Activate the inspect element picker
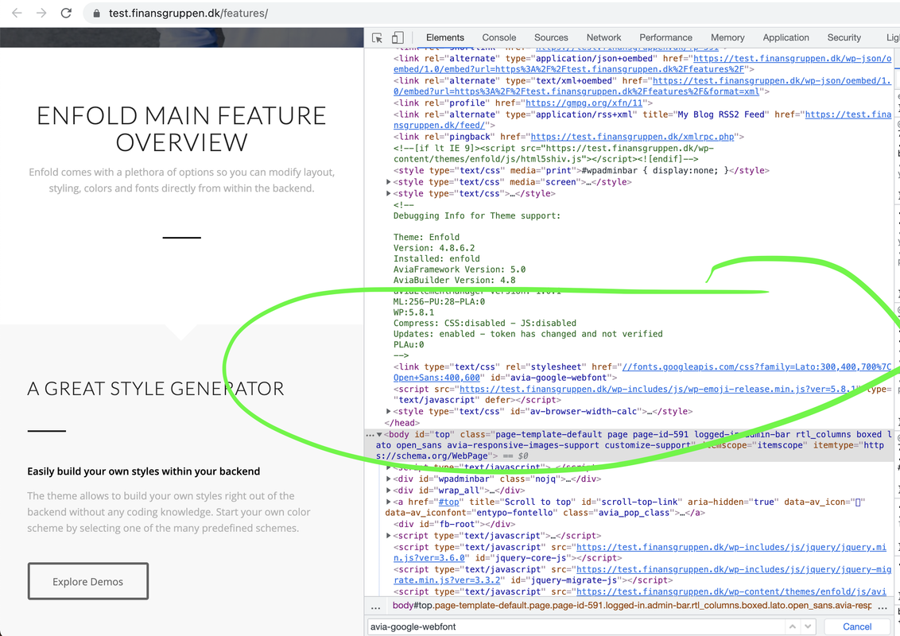The width and height of the screenshot is (900, 636). tap(377, 37)
